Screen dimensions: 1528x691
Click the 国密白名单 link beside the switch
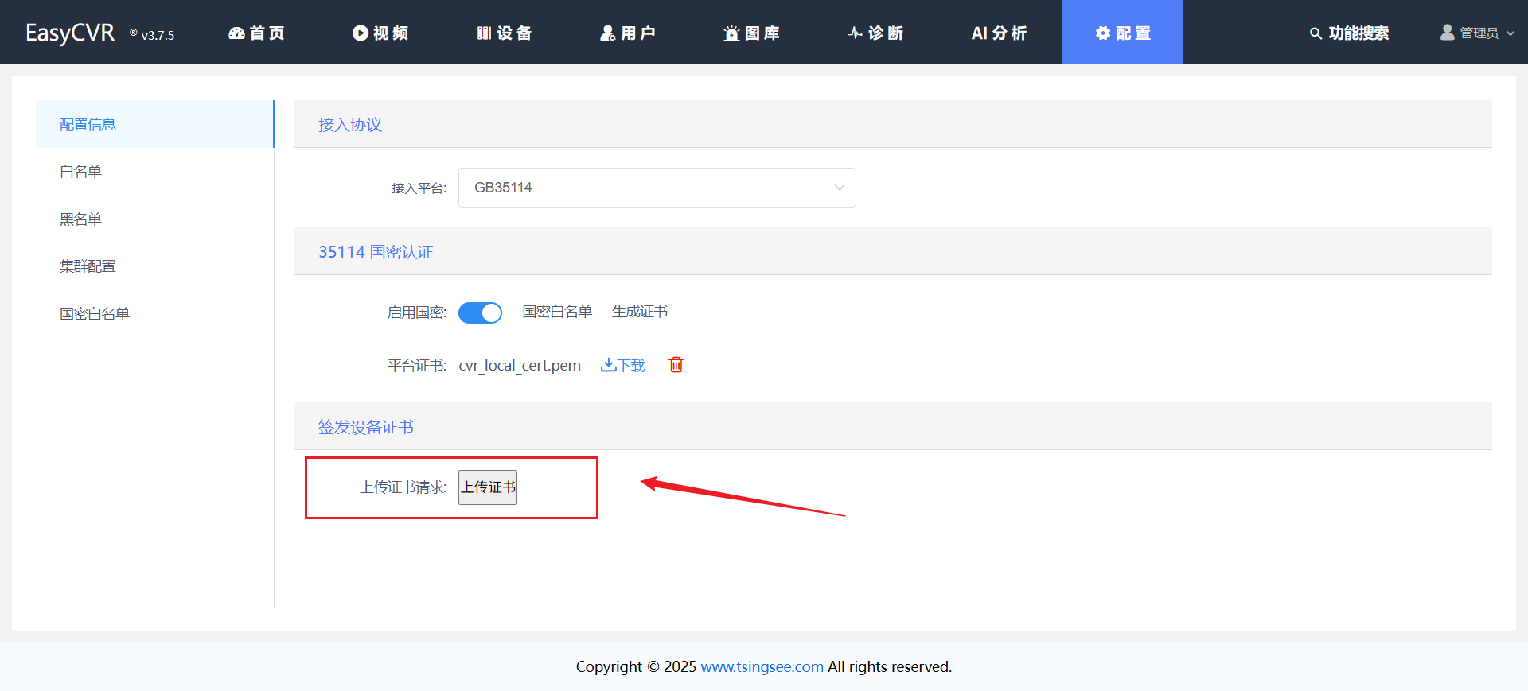(x=557, y=312)
